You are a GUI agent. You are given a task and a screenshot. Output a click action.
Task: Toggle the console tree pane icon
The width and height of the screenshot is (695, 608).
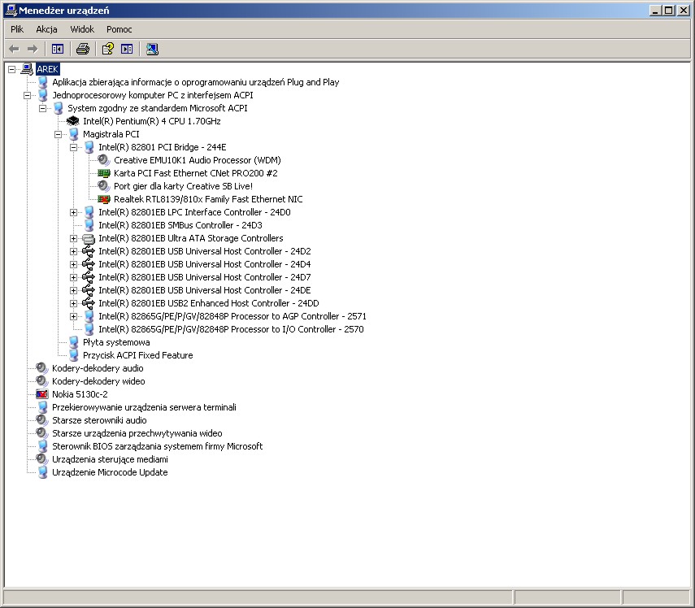coord(58,49)
